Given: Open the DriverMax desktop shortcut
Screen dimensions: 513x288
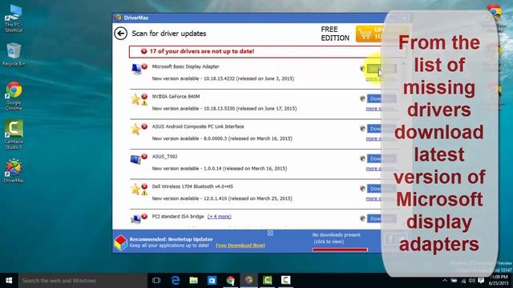Looking at the screenshot, I should (x=14, y=170).
